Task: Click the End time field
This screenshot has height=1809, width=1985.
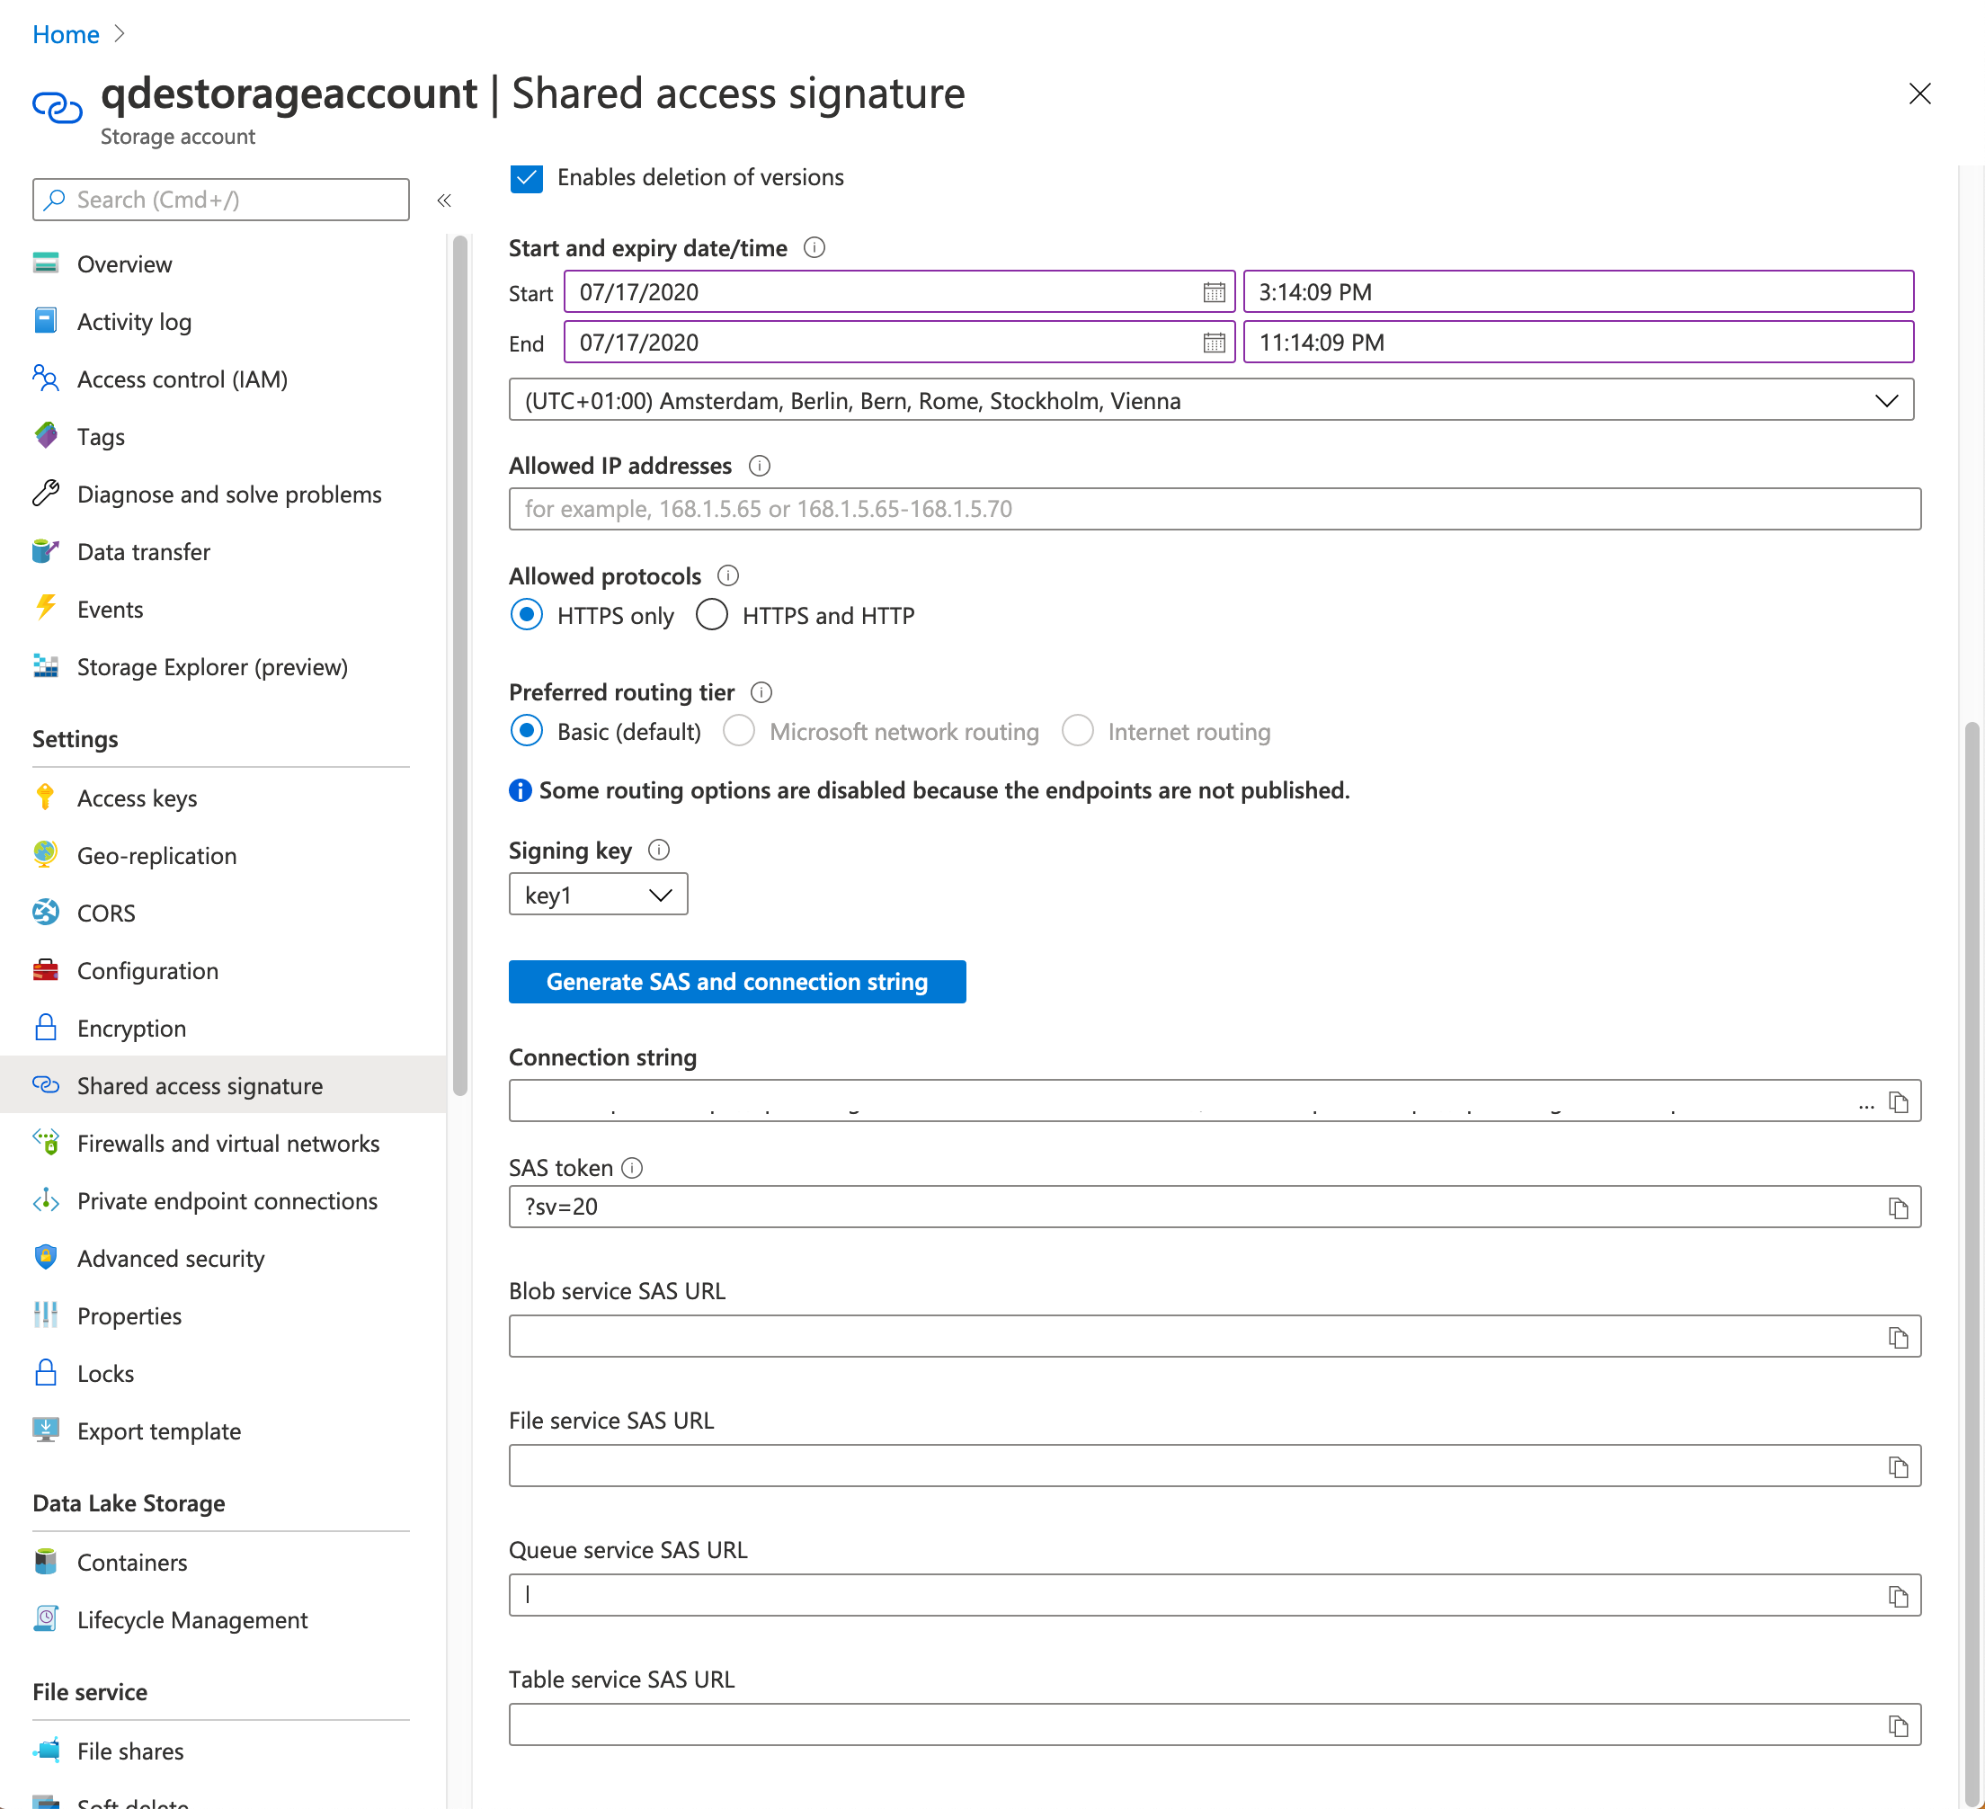Action: pyautogui.click(x=1579, y=343)
